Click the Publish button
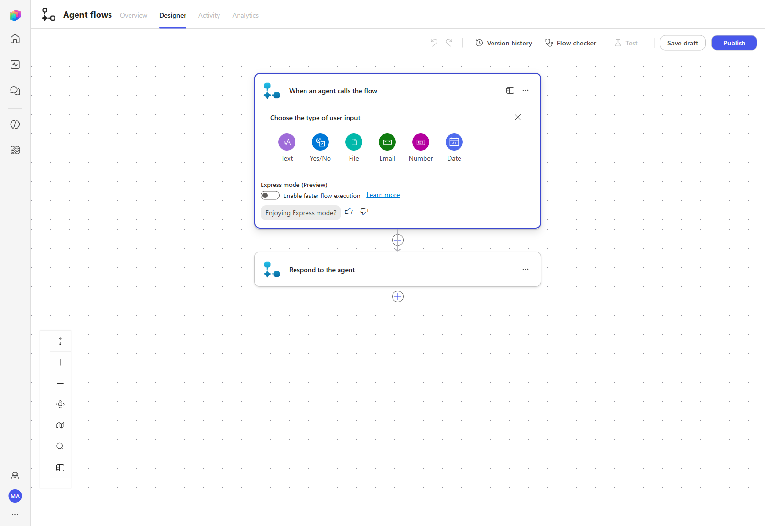This screenshot has width=765, height=526. (x=734, y=43)
